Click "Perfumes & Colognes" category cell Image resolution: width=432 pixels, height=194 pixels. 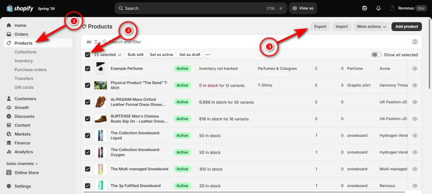(x=277, y=68)
